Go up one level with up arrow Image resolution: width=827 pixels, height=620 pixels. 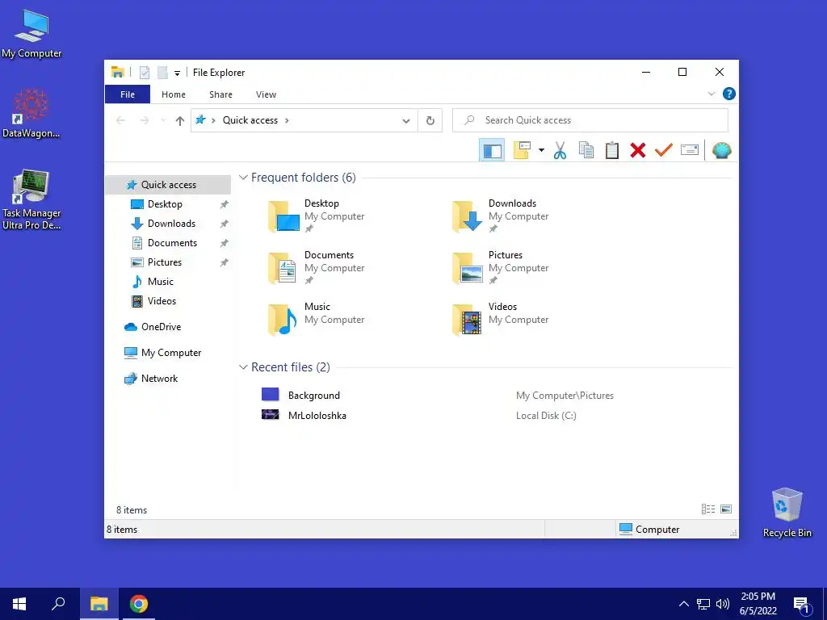[180, 121]
